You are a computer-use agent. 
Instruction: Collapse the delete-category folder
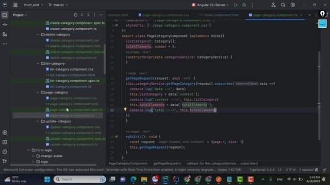click(38, 34)
